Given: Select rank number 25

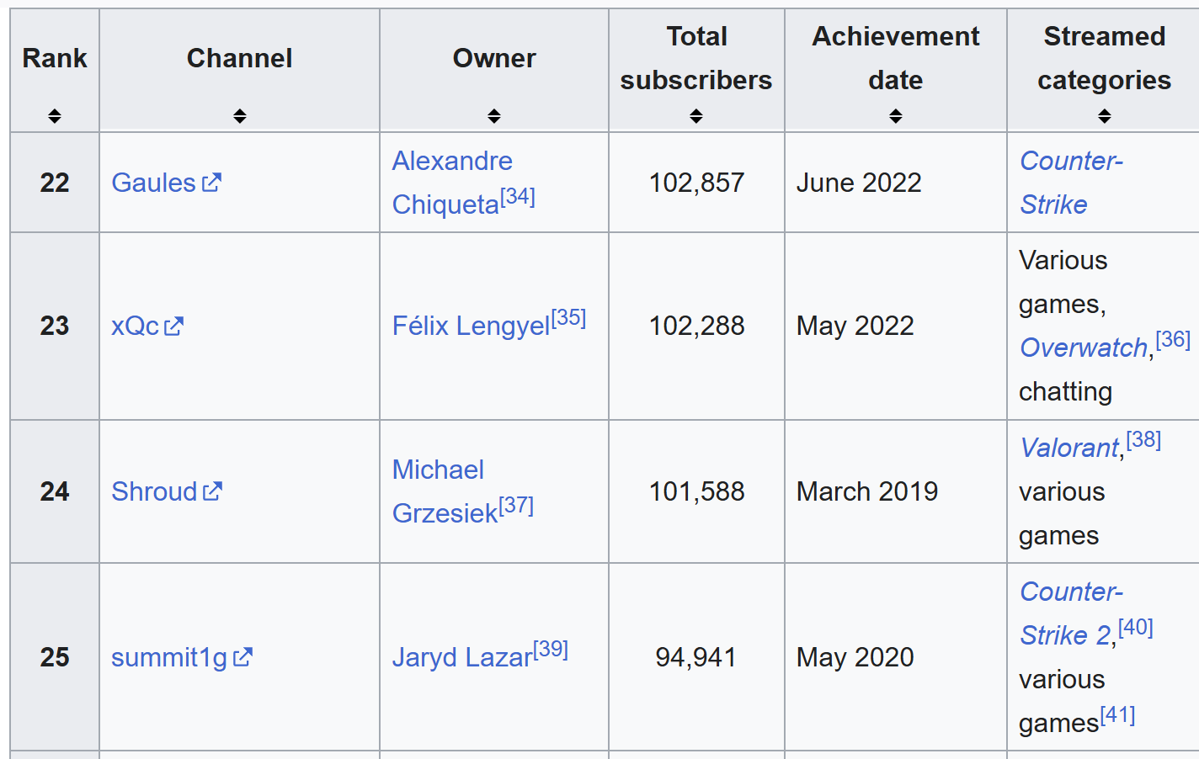Looking at the screenshot, I should [55, 657].
